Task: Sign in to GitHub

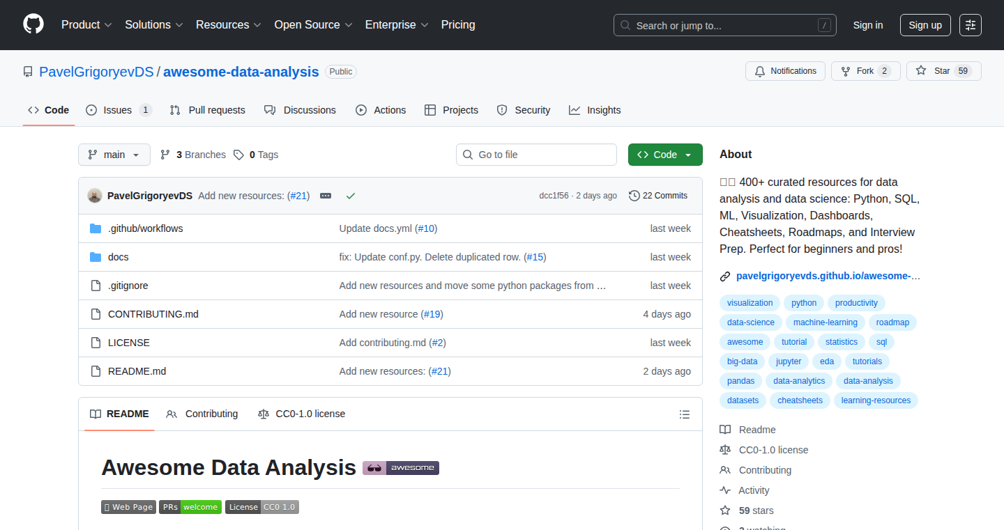Action: (868, 25)
